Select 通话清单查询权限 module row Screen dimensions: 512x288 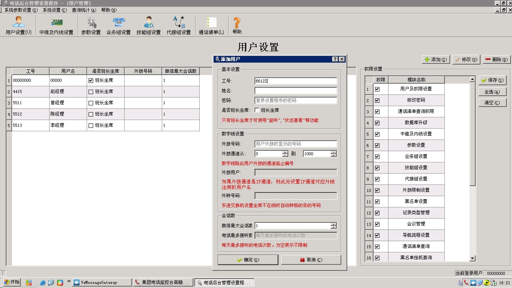point(416,111)
